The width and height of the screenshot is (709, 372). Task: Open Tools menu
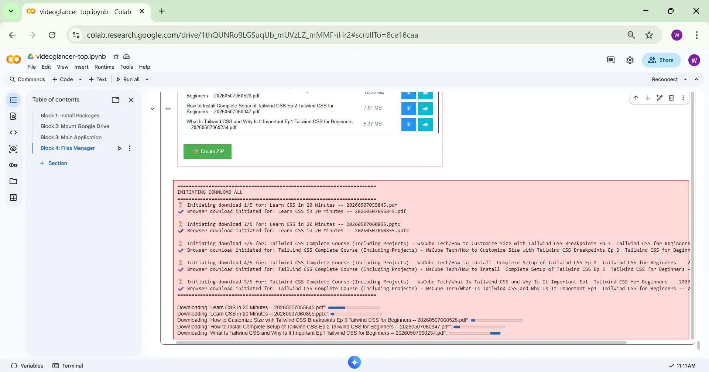coord(127,67)
